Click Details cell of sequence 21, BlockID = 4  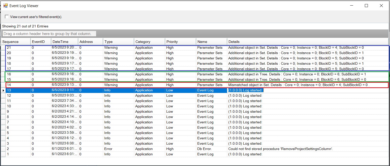[308, 47]
